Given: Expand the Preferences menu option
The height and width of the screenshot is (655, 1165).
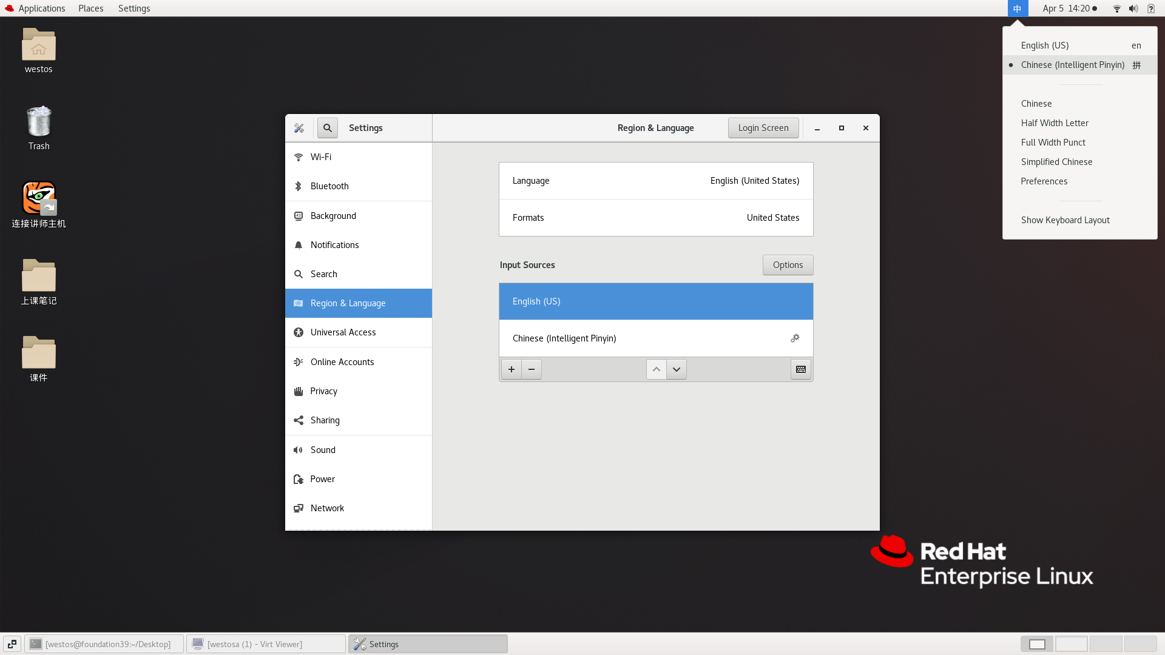Looking at the screenshot, I should click(1044, 181).
